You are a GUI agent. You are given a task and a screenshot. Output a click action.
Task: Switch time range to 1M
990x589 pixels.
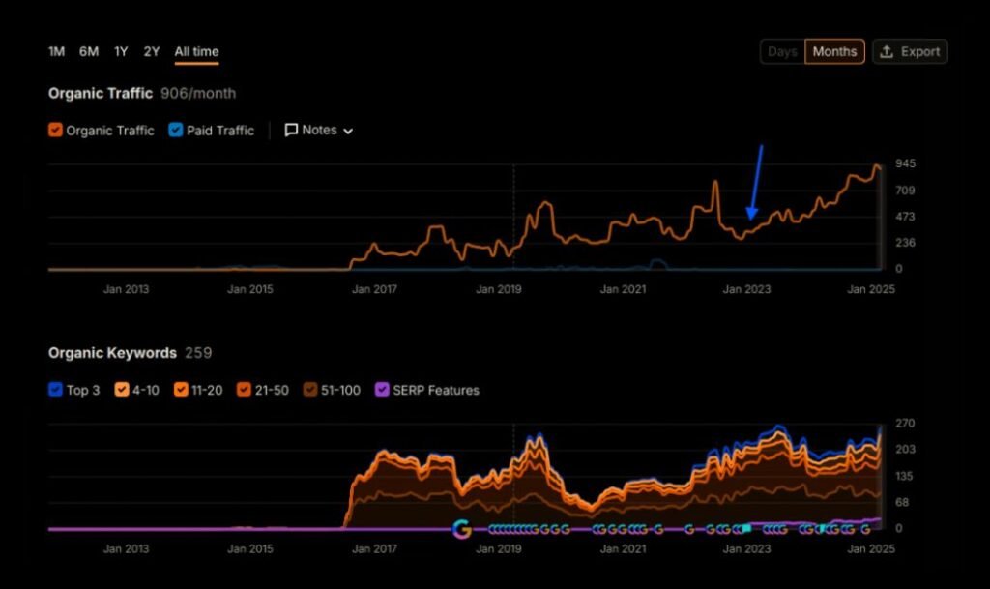tap(56, 52)
